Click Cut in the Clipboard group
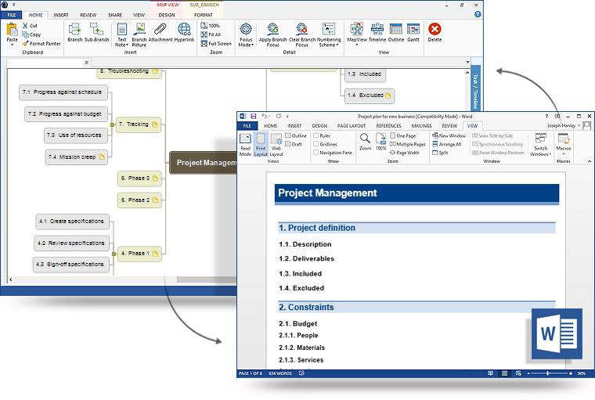 [x=30, y=25]
